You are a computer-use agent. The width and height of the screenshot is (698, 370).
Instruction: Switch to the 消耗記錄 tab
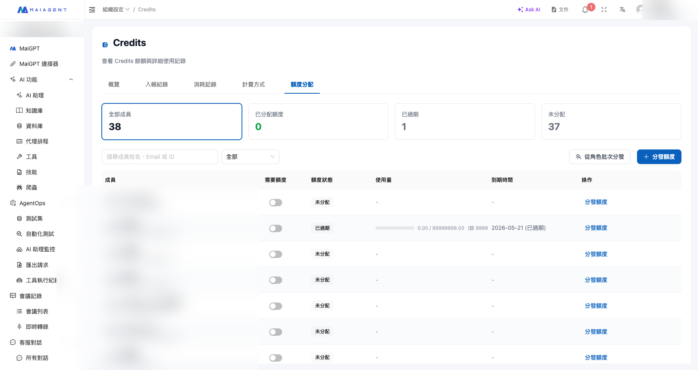205,84
